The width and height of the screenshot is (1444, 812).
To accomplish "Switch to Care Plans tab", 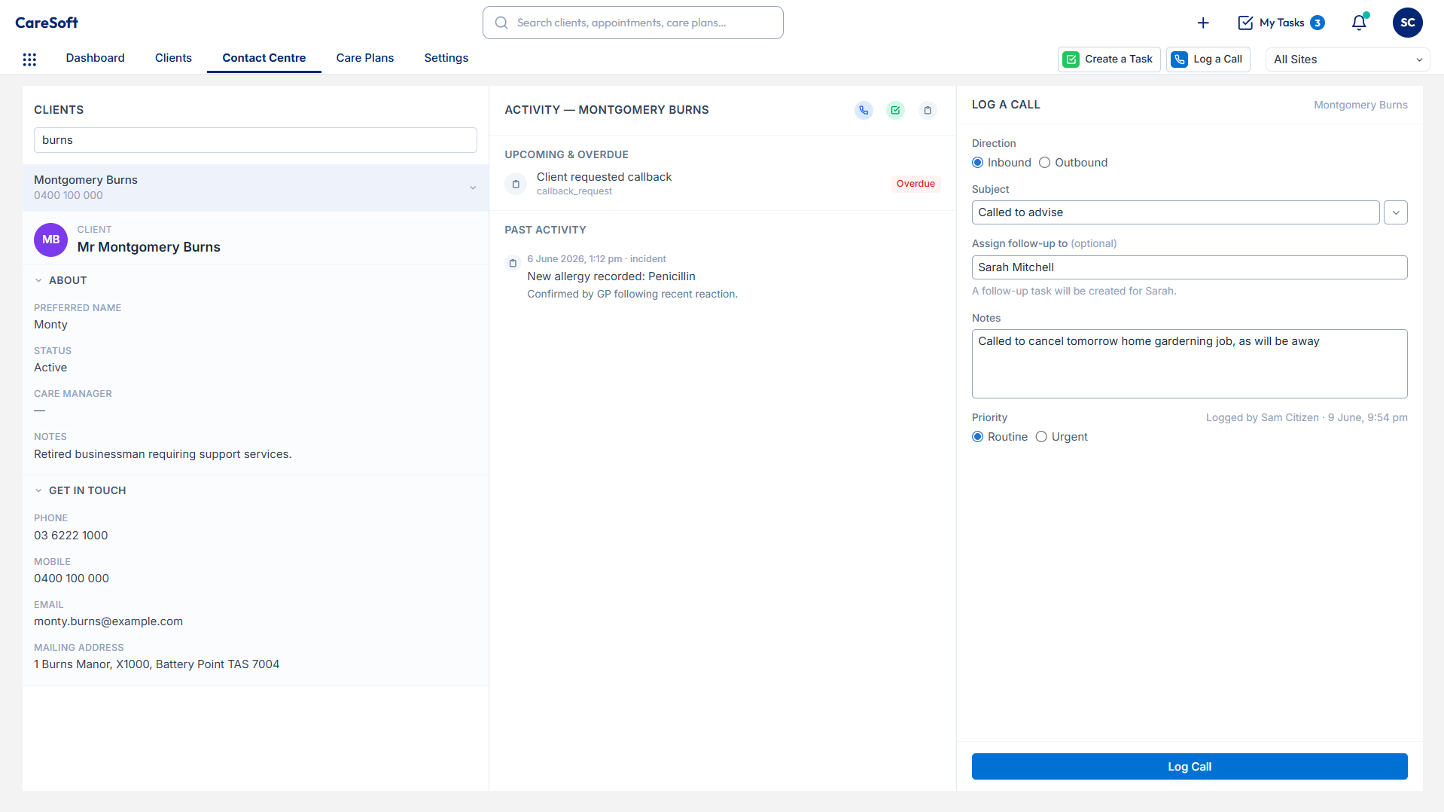I will 364,58.
